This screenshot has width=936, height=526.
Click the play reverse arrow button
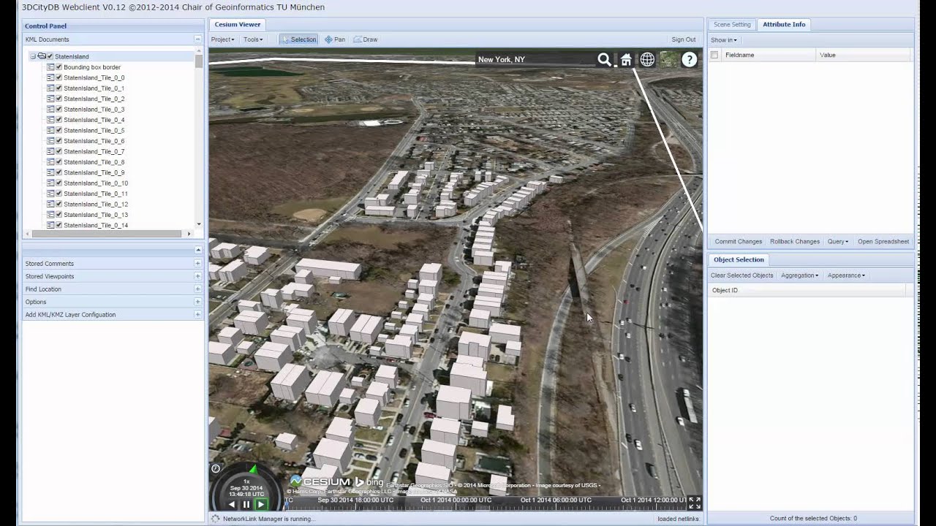232,504
